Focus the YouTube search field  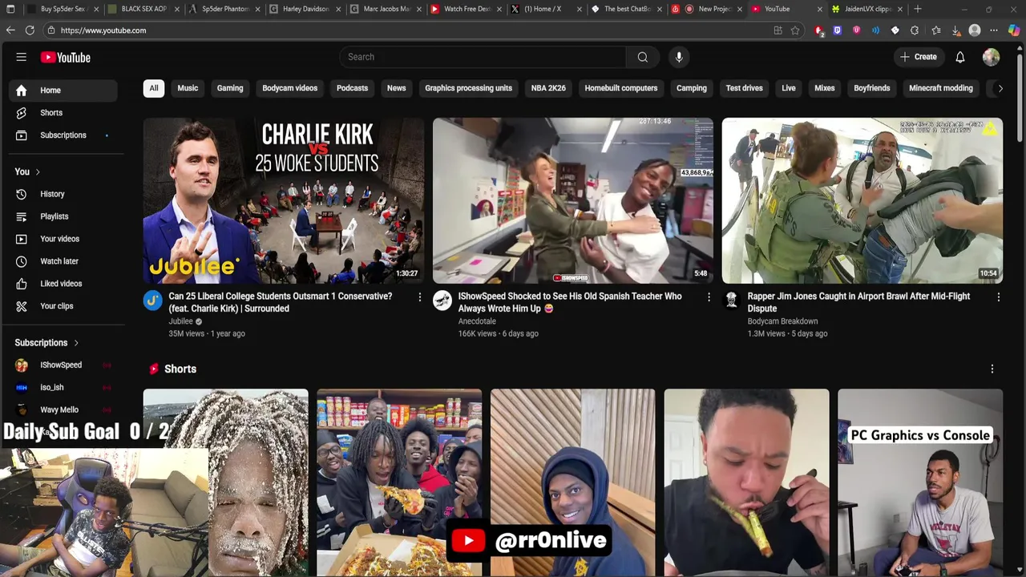point(483,57)
